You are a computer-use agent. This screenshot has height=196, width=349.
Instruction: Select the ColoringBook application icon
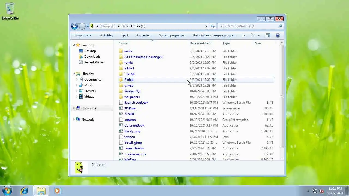pos(121,125)
